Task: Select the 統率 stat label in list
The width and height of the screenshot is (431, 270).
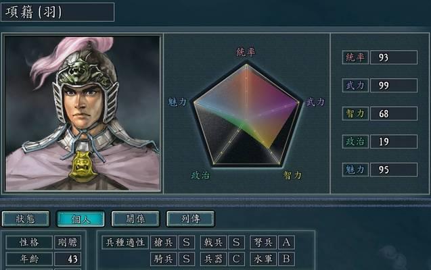Action: pyautogui.click(x=355, y=57)
